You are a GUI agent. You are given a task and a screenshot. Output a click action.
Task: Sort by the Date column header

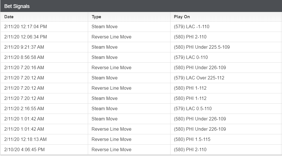tap(9, 17)
